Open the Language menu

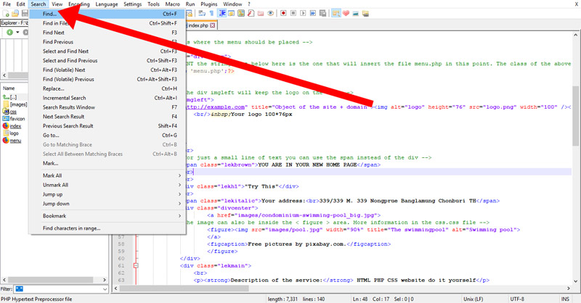pyautogui.click(x=106, y=4)
